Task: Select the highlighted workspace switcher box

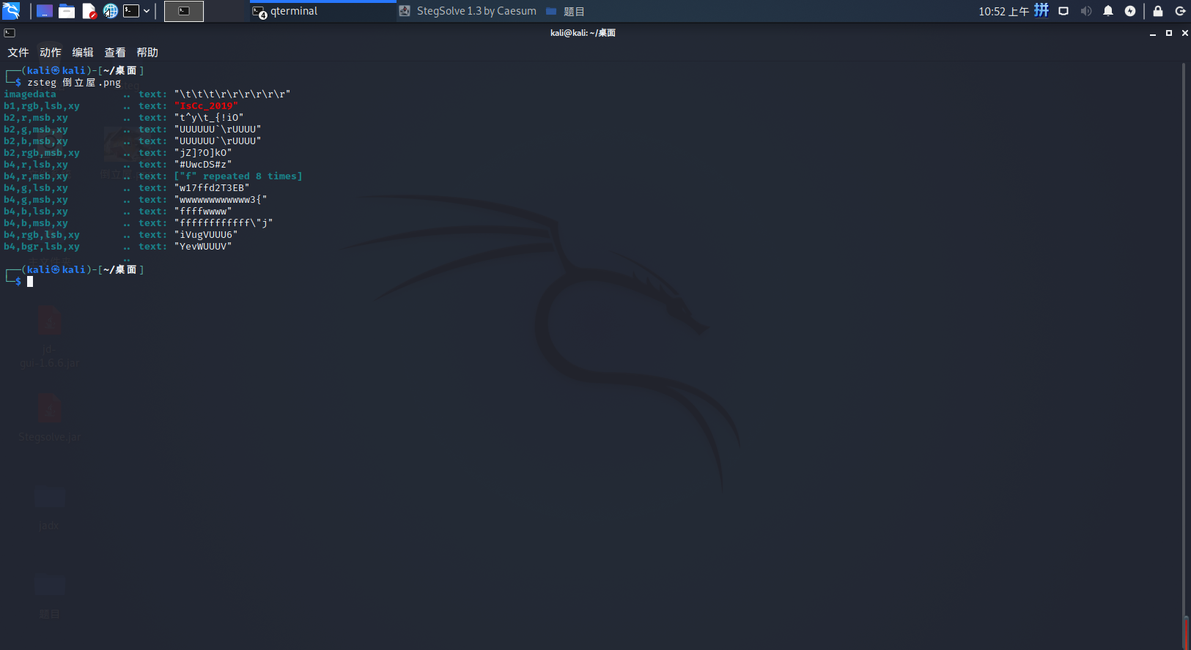Action: coord(184,11)
